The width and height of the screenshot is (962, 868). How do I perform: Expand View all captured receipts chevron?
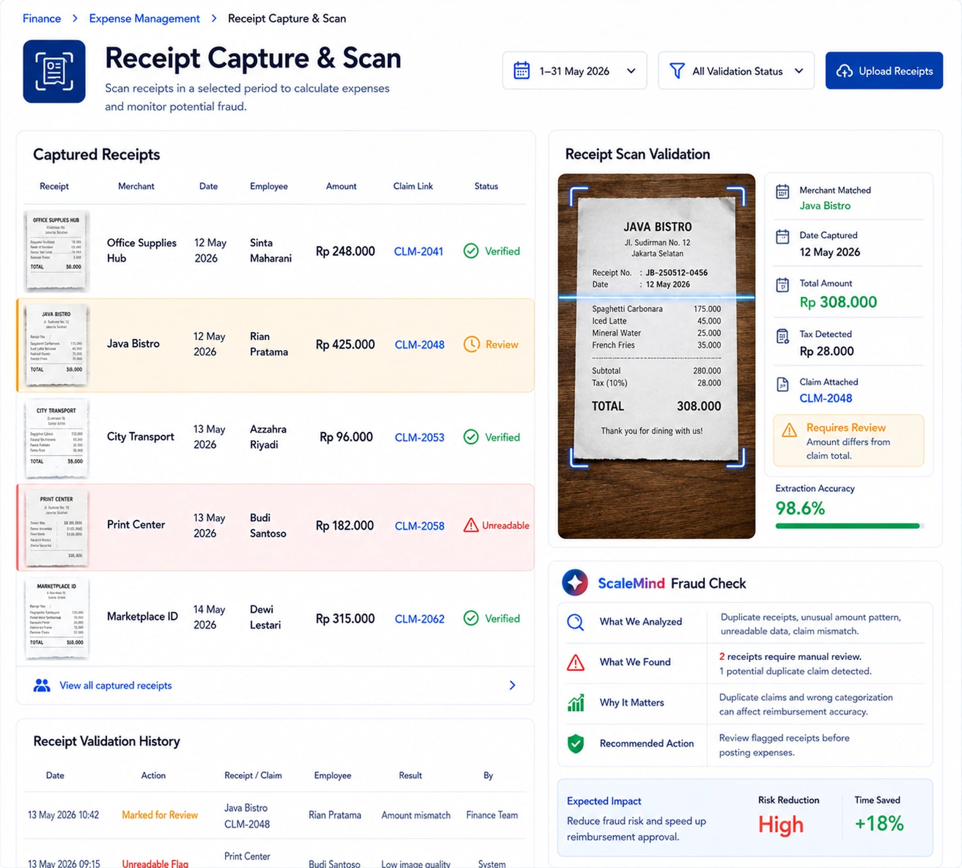click(x=512, y=685)
